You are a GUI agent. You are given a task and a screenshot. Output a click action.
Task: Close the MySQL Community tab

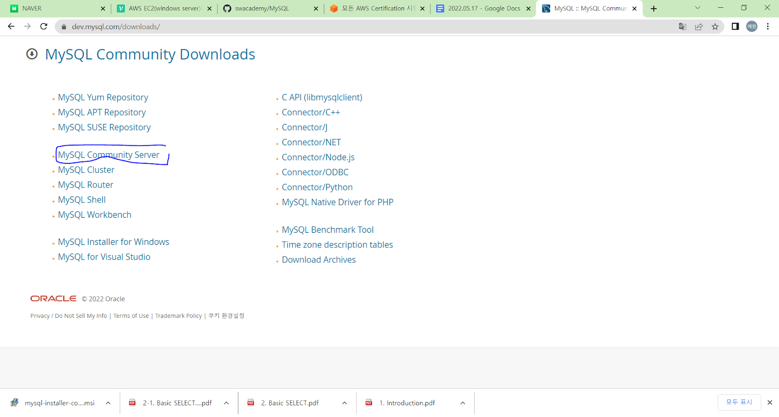[x=634, y=8]
